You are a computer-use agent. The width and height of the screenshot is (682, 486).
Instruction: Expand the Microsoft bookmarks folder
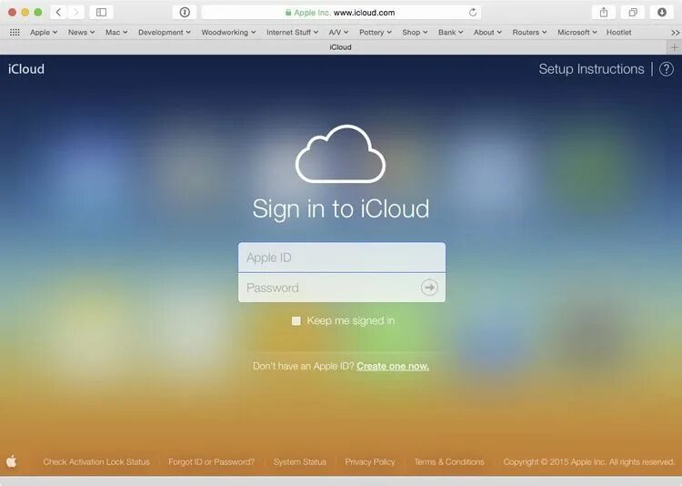(577, 32)
